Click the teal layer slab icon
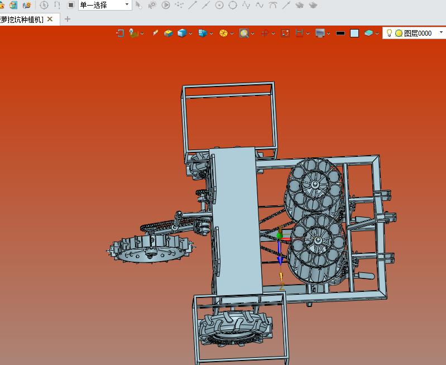Viewport: 446px width, 365px height. pos(368,33)
